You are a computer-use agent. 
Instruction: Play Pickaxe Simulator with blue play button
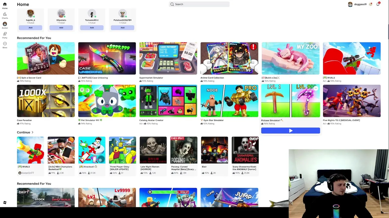(291, 130)
